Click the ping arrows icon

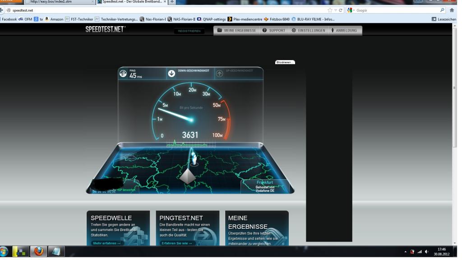click(x=123, y=74)
